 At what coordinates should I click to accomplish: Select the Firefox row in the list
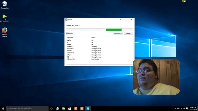(99, 40)
